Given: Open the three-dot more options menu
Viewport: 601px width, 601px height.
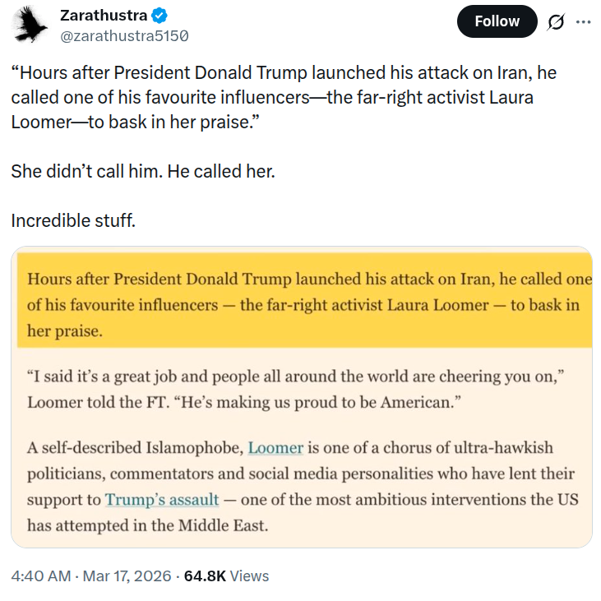Looking at the screenshot, I should coord(584,21).
